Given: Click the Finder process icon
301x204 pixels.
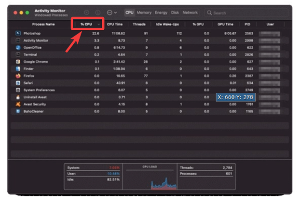Looking at the screenshot, I should (18, 69).
